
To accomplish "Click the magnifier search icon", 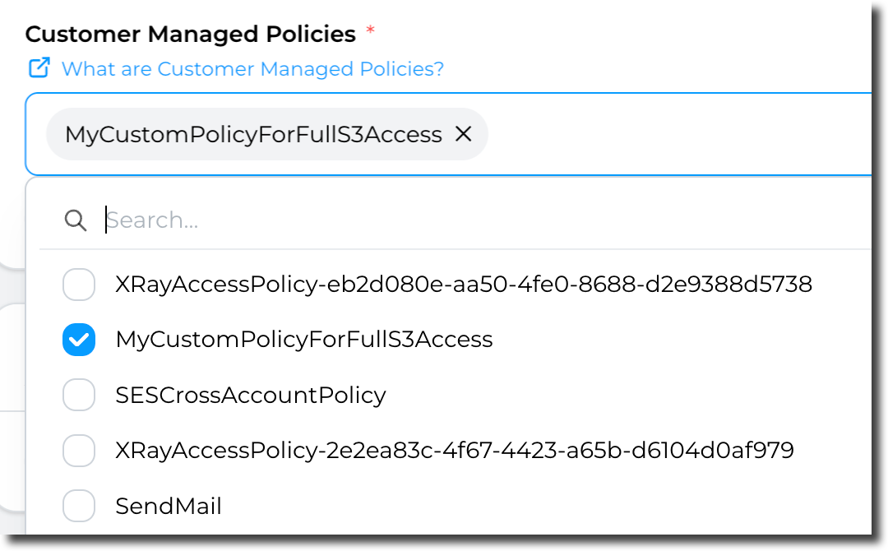I will click(76, 220).
